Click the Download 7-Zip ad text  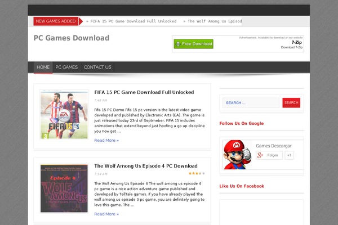click(x=292, y=47)
